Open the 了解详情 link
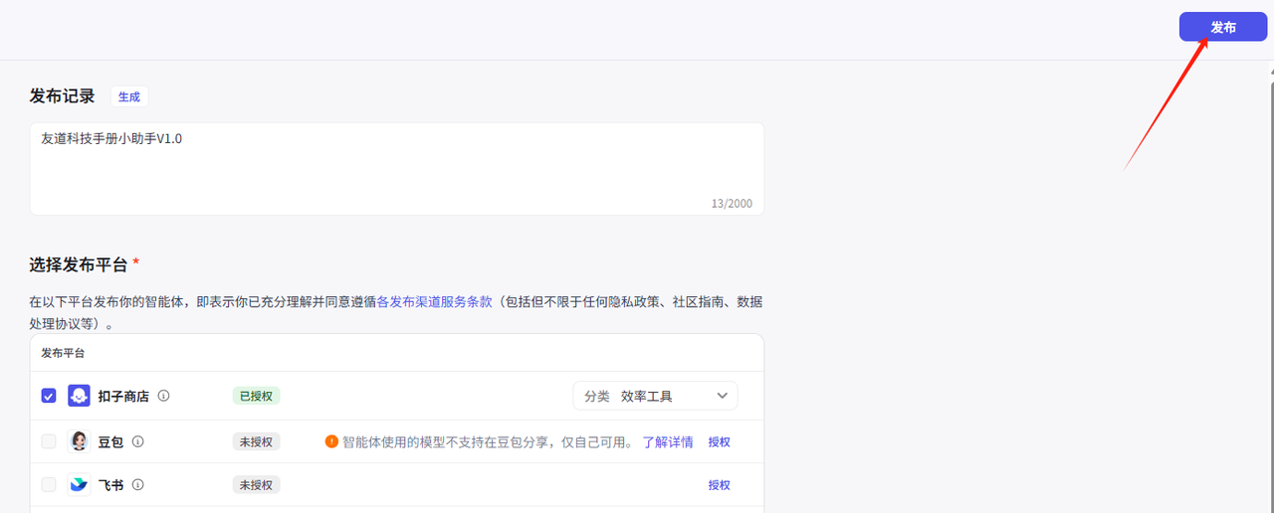The height and width of the screenshot is (513, 1274). (668, 441)
